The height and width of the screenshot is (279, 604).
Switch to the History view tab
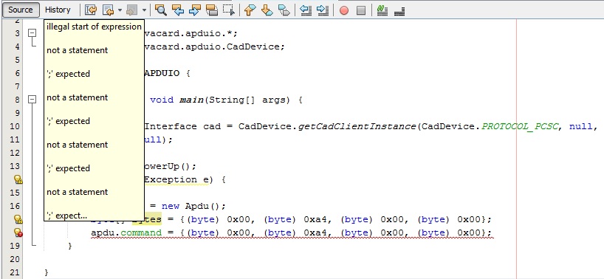tap(58, 10)
